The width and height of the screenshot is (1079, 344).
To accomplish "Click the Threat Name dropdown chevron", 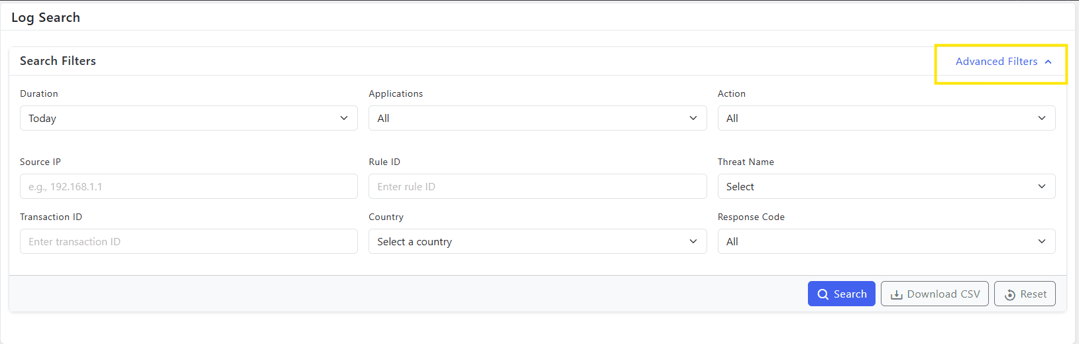I will pyautogui.click(x=1042, y=186).
